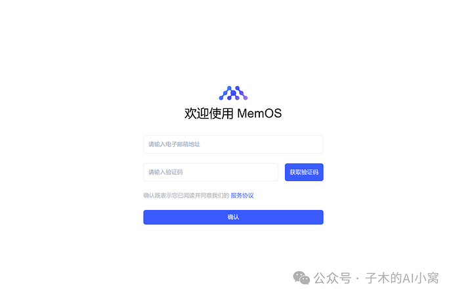Click the leftmost blue dot of the logo
Viewport: 453px width, 296px height.
click(221, 98)
